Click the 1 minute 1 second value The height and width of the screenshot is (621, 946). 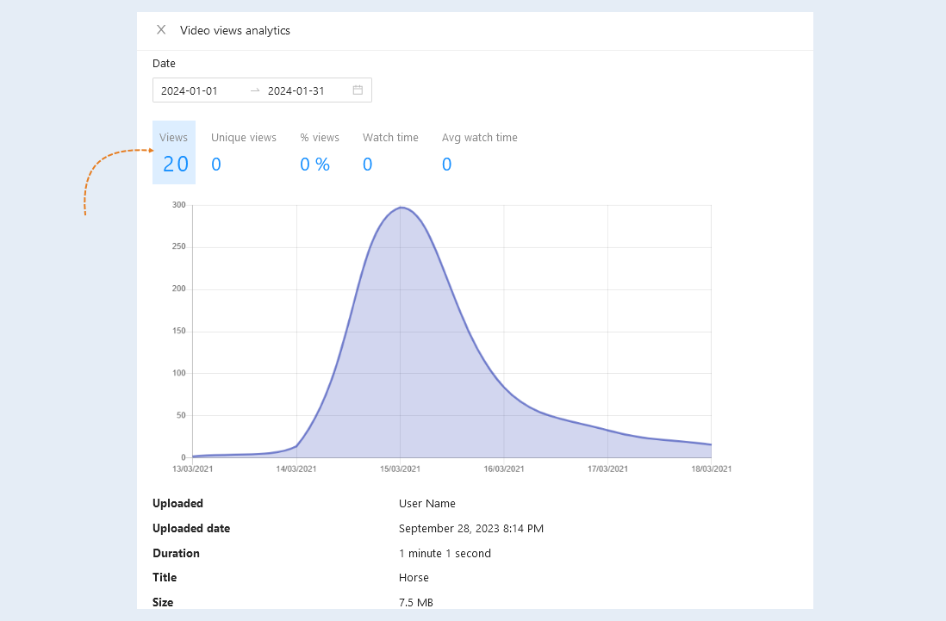click(x=445, y=554)
